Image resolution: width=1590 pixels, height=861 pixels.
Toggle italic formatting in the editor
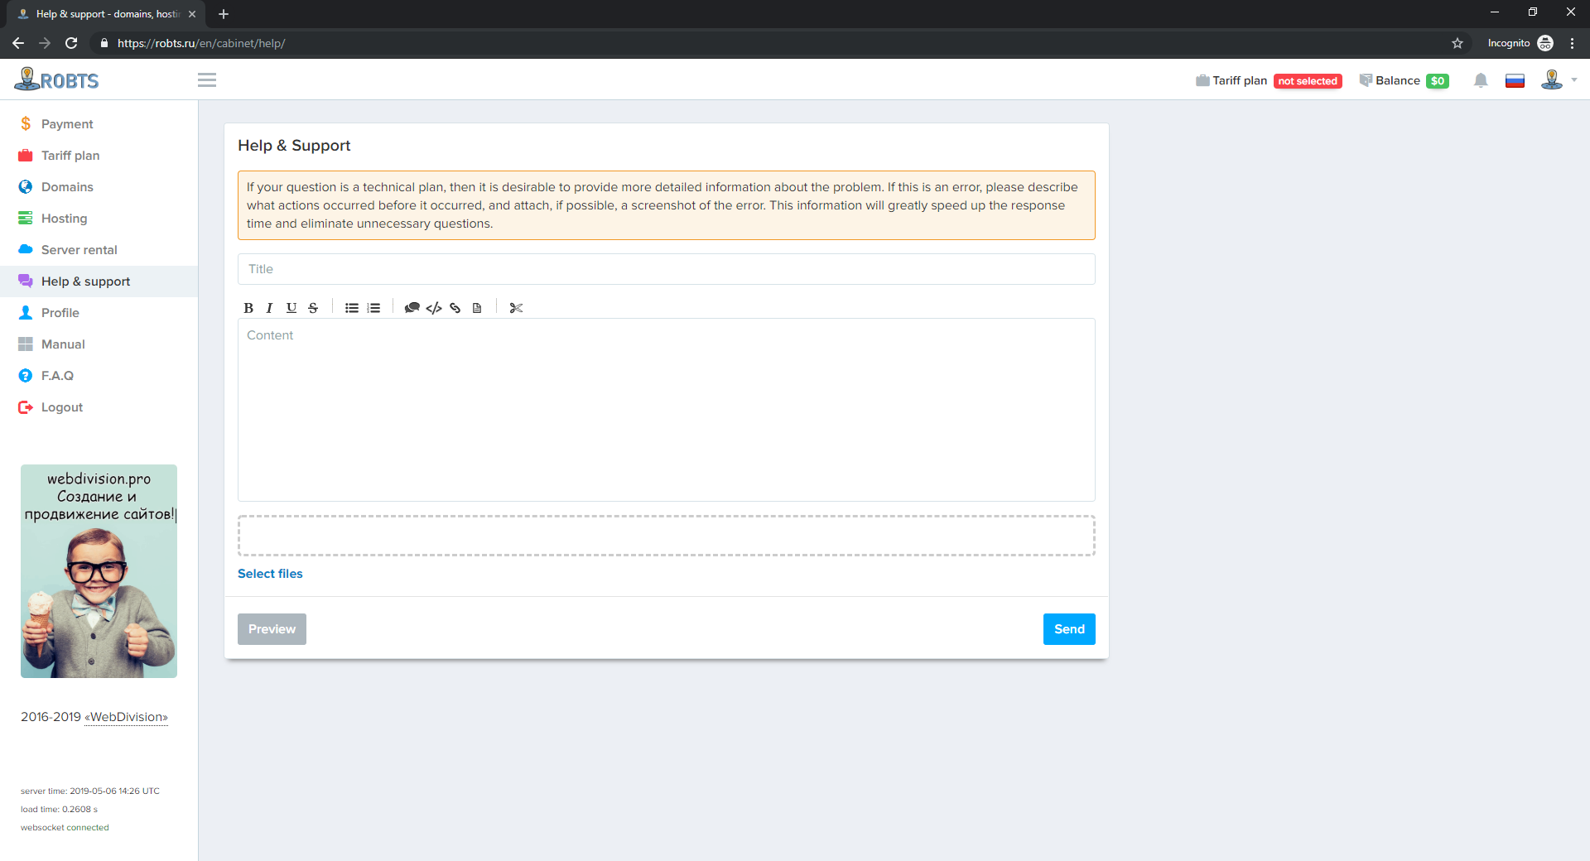pos(269,308)
